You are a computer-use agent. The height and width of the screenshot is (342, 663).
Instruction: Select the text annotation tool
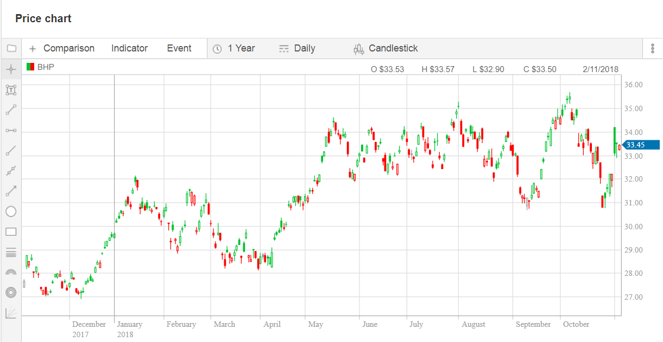tap(11, 90)
